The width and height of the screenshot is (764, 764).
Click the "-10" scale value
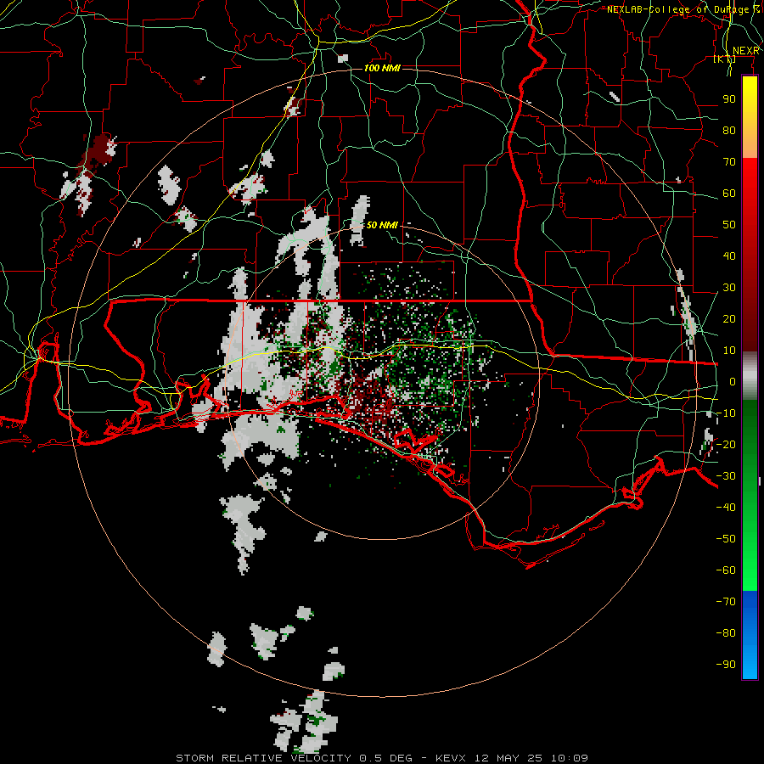(x=726, y=413)
